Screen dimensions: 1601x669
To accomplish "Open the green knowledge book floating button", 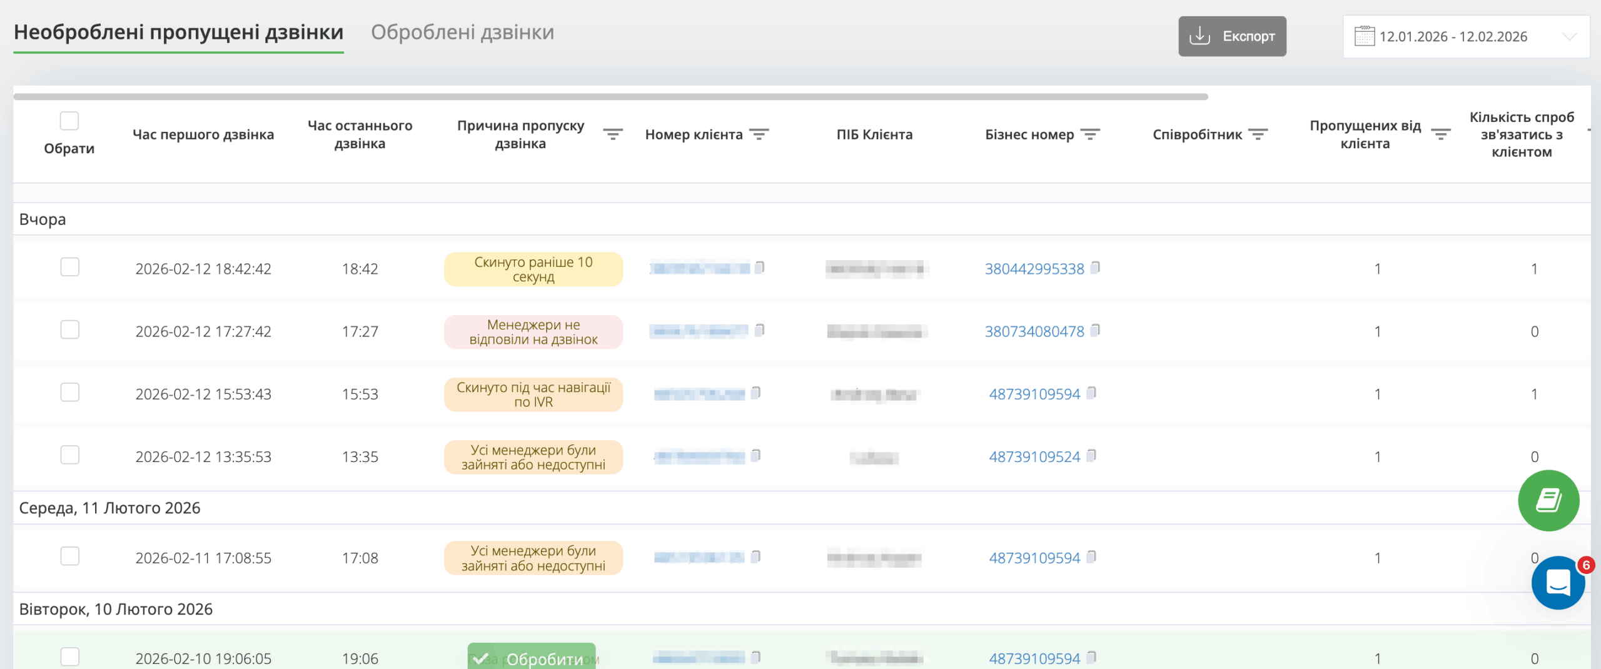I will 1548,500.
